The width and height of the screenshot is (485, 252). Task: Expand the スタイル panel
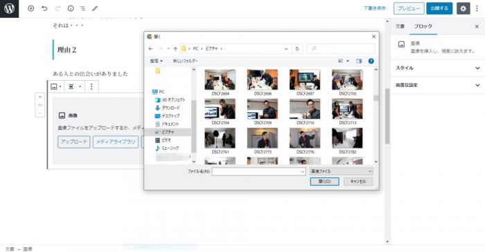(x=438, y=68)
